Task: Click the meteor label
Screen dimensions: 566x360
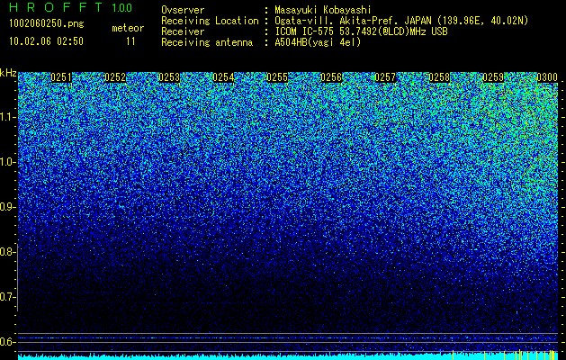Action: pos(128,28)
